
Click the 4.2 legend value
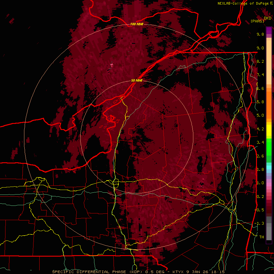click(x=260, y=129)
